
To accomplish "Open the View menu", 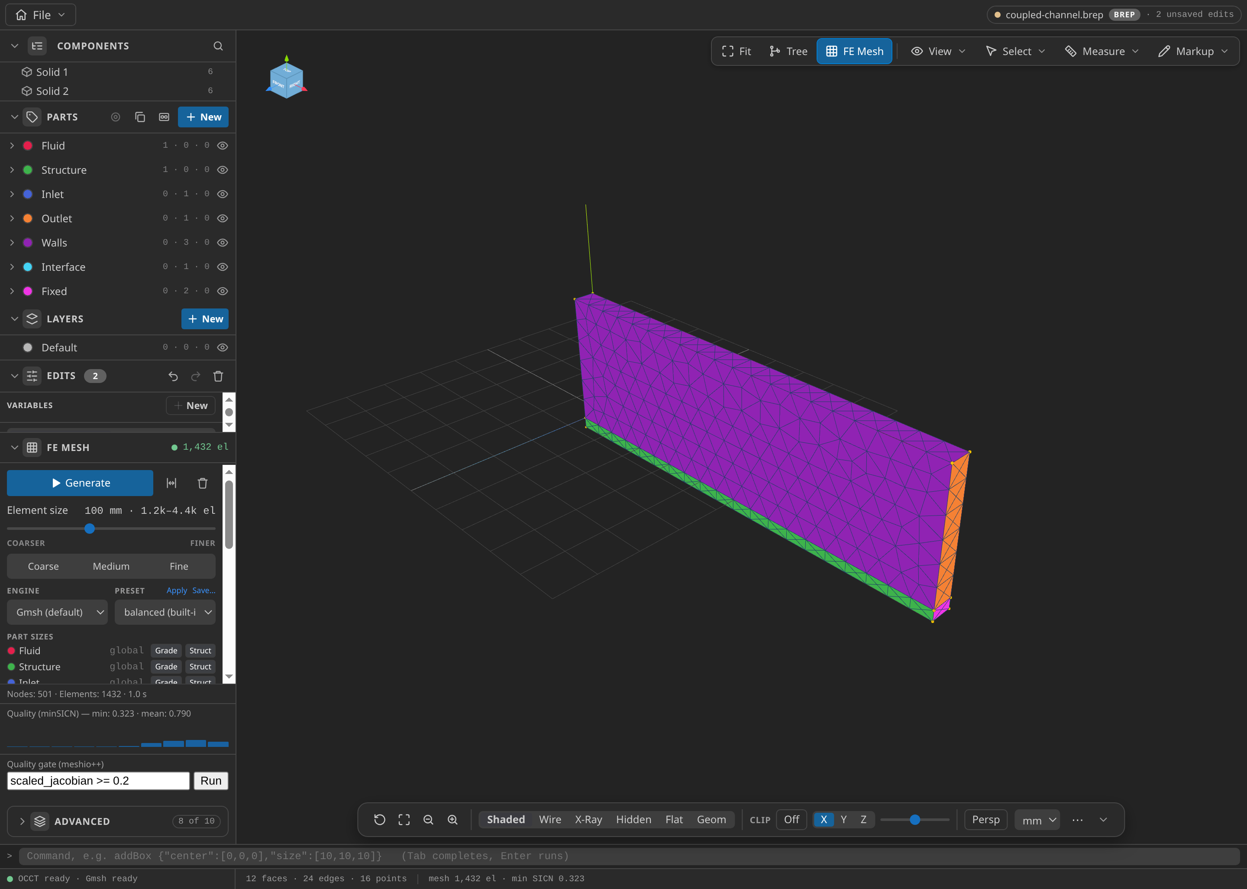I will click(x=939, y=52).
